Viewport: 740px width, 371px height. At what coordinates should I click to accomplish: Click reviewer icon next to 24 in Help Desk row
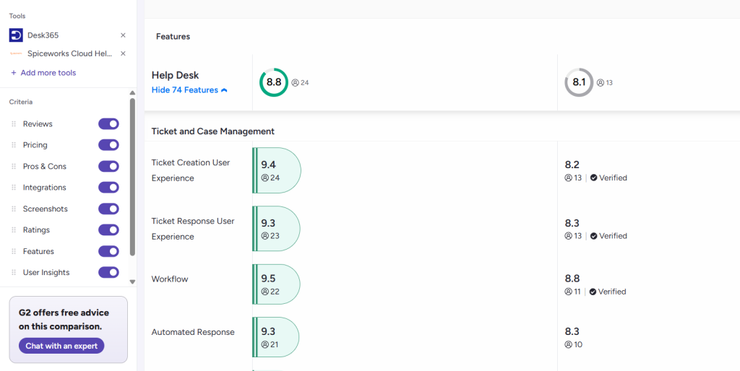pos(296,82)
